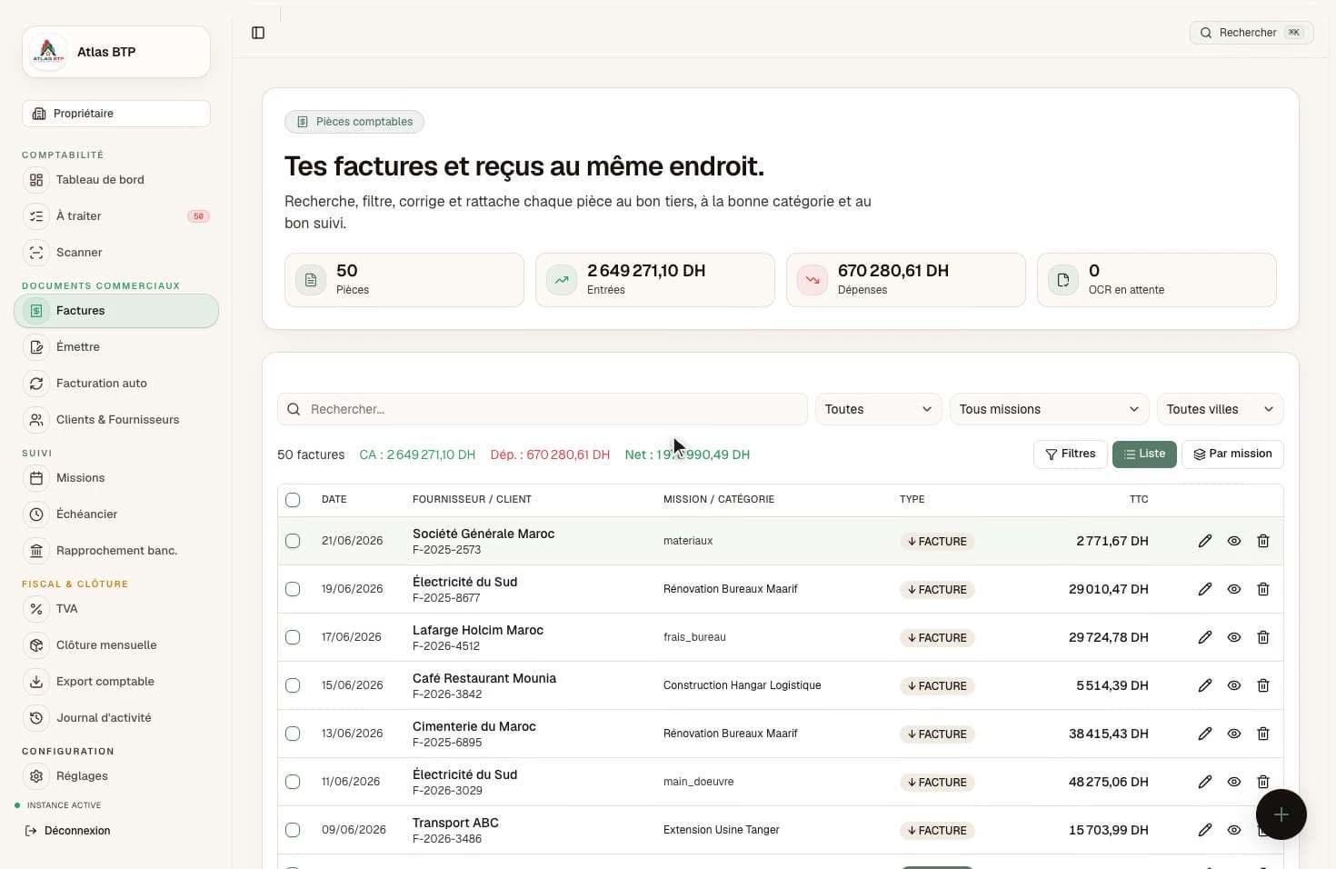The width and height of the screenshot is (1336, 869).
Task: Click the search magnifier in top bar
Action: click(1206, 33)
